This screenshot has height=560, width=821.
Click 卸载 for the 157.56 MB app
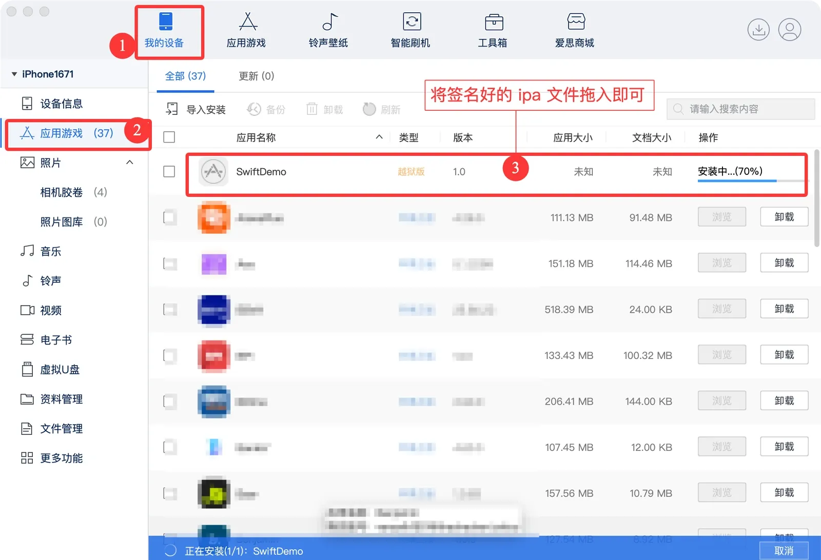(784, 492)
